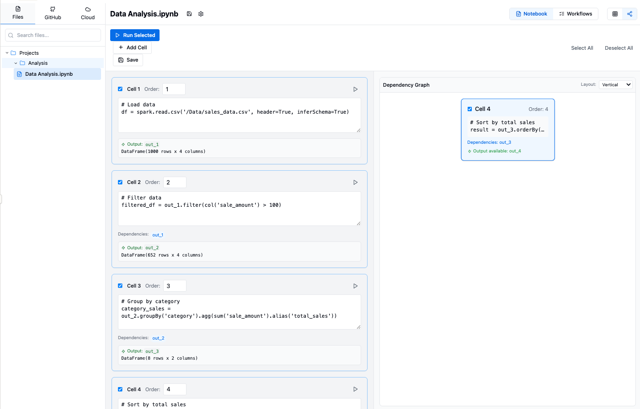
Task: Click the Run Selected button
Action: (x=135, y=35)
